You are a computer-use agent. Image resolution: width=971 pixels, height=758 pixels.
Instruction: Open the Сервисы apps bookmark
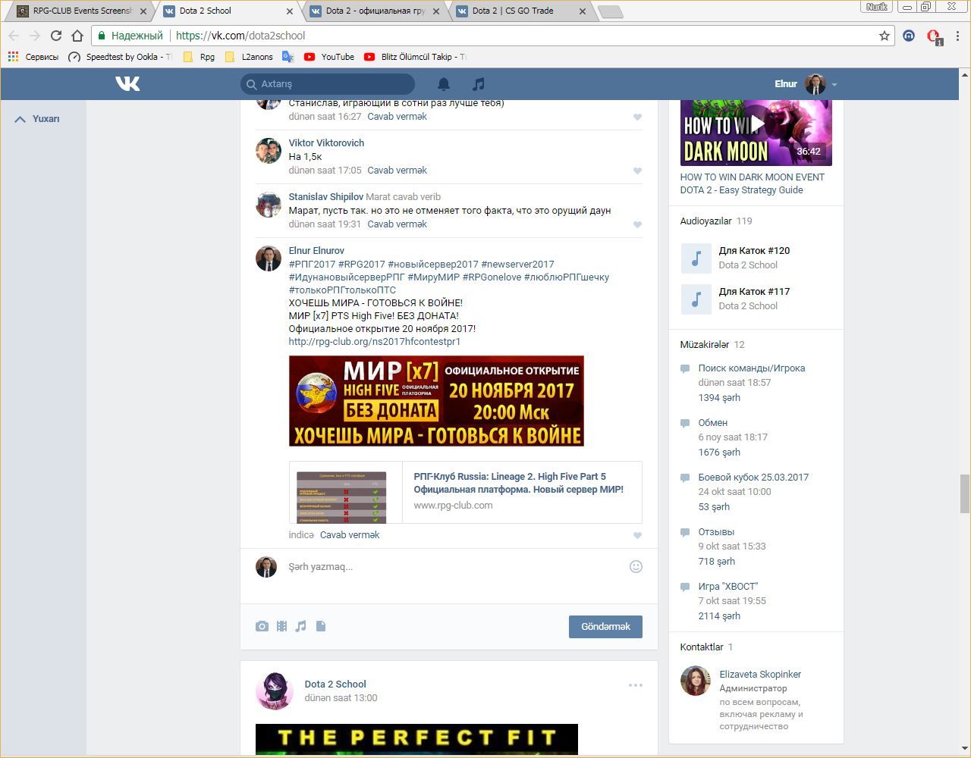[x=33, y=57]
